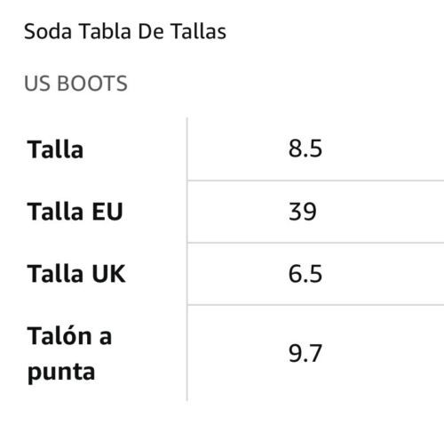
Task: Click the word Tallas in the title
Action: tap(199, 31)
